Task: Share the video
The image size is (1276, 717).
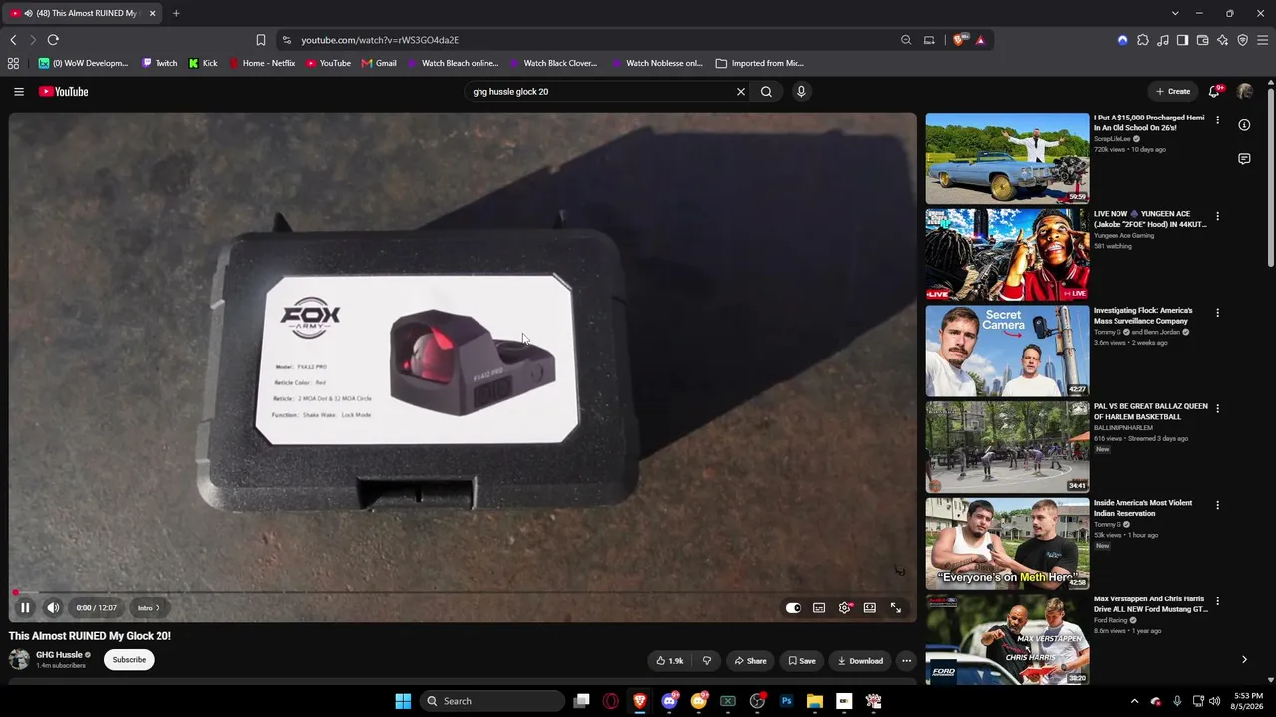Action: pos(750,661)
